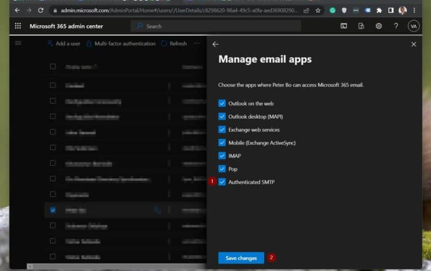Go forward in the browser
This screenshot has height=271, width=431.
29,11
